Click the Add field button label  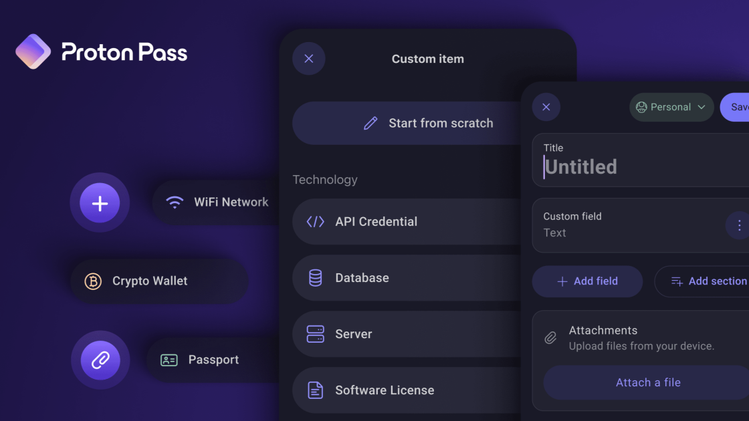pyautogui.click(x=596, y=281)
